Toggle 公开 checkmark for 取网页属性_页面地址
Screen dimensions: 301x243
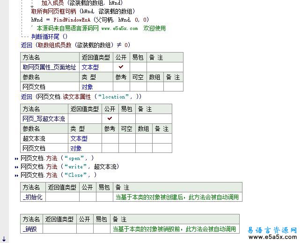pos(121,67)
